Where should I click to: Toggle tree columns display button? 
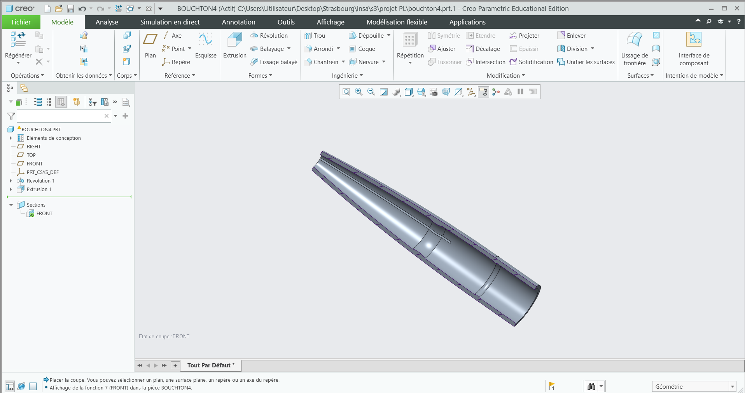click(61, 102)
